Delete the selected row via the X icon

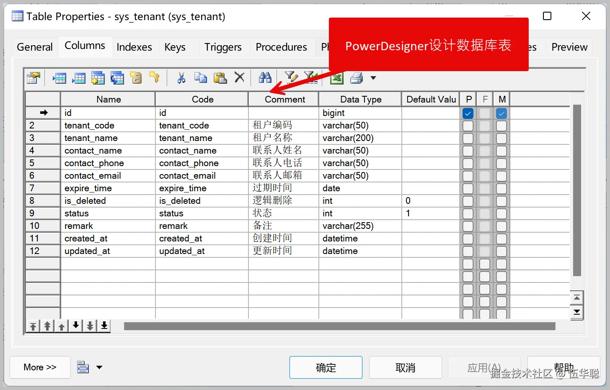[239, 77]
